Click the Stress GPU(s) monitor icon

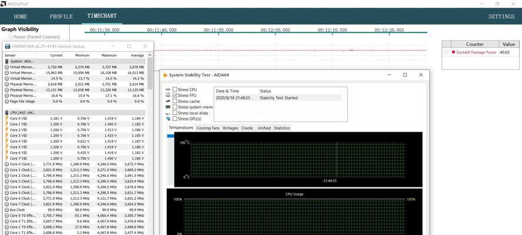point(168,119)
